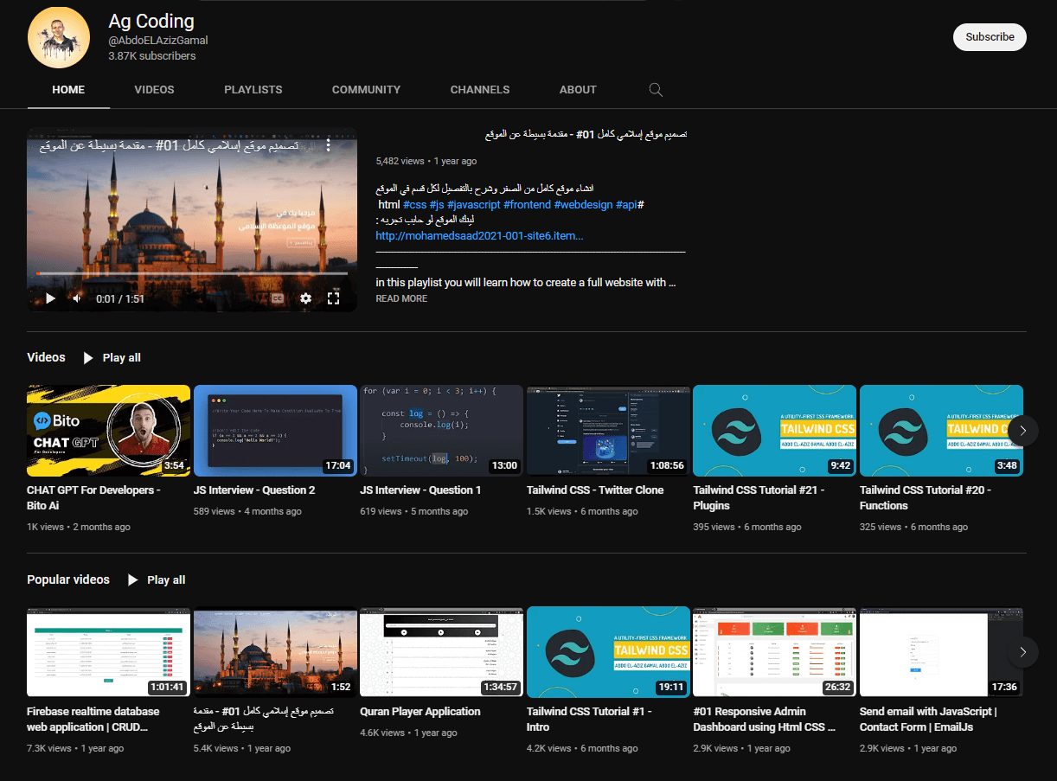The width and height of the screenshot is (1057, 781).
Task: Click the channel search magnifier icon
Action: pyautogui.click(x=656, y=90)
